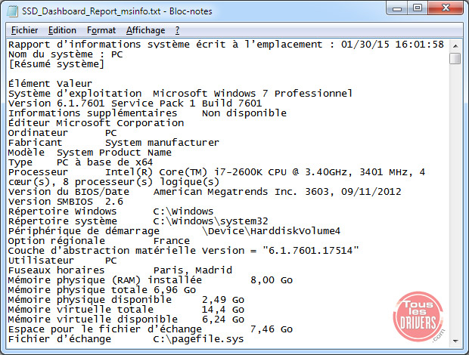Click 'Intel(R) Core(TM) i7-2600K' processor line
This screenshot has height=355, width=469.
click(216, 172)
